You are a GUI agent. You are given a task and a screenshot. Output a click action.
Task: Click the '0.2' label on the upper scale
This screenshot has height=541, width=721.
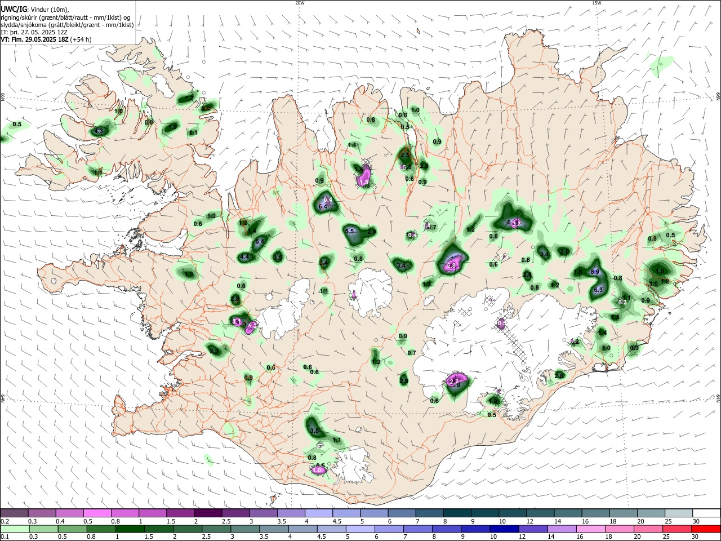(5, 522)
